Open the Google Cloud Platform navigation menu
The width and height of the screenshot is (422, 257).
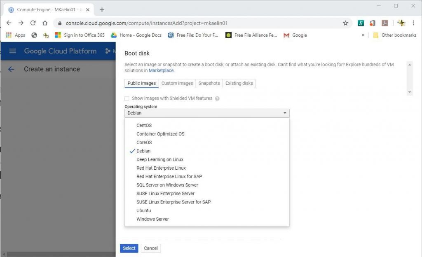point(12,51)
